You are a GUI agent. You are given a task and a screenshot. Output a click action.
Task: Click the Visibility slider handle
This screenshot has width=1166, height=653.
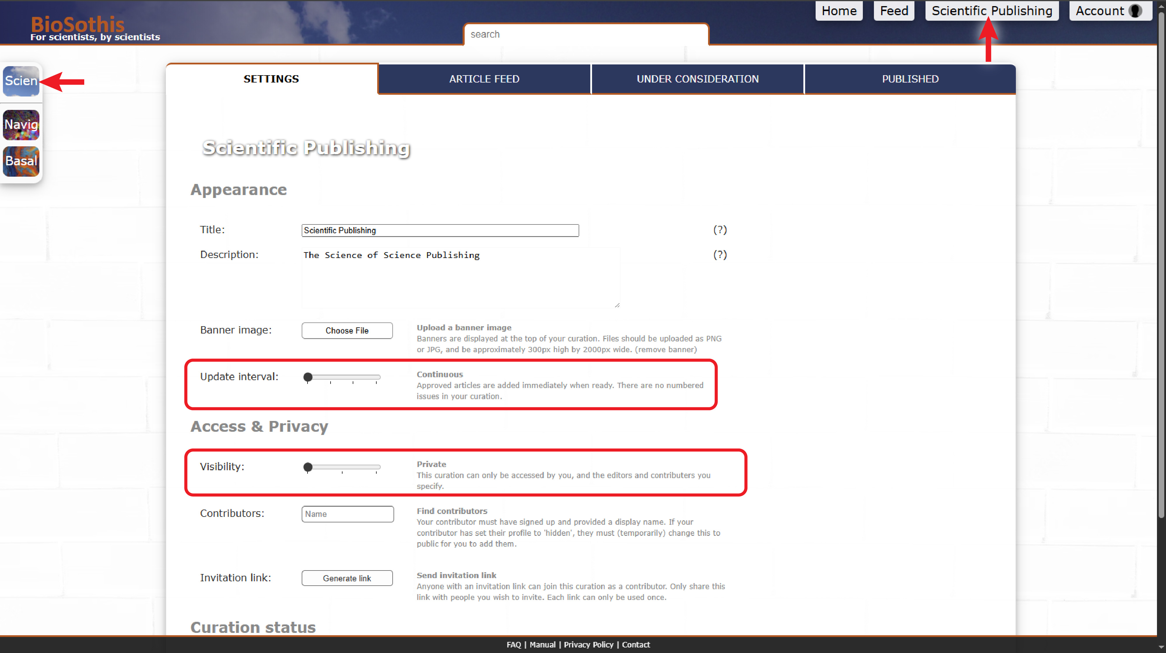coord(308,467)
